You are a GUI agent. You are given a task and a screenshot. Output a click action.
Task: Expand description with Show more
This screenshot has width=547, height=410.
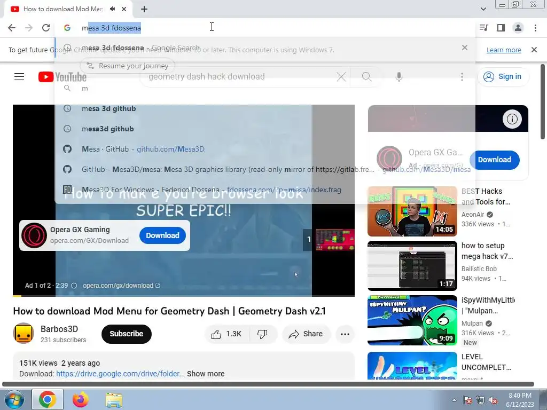click(206, 374)
